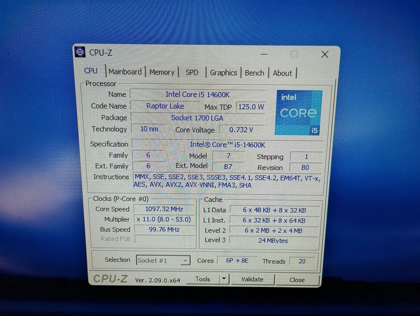The height and width of the screenshot is (316, 420).
Task: Click the L1 Data value '6 x 48 KB + 8 x 32 KB'
Action: 274,210
